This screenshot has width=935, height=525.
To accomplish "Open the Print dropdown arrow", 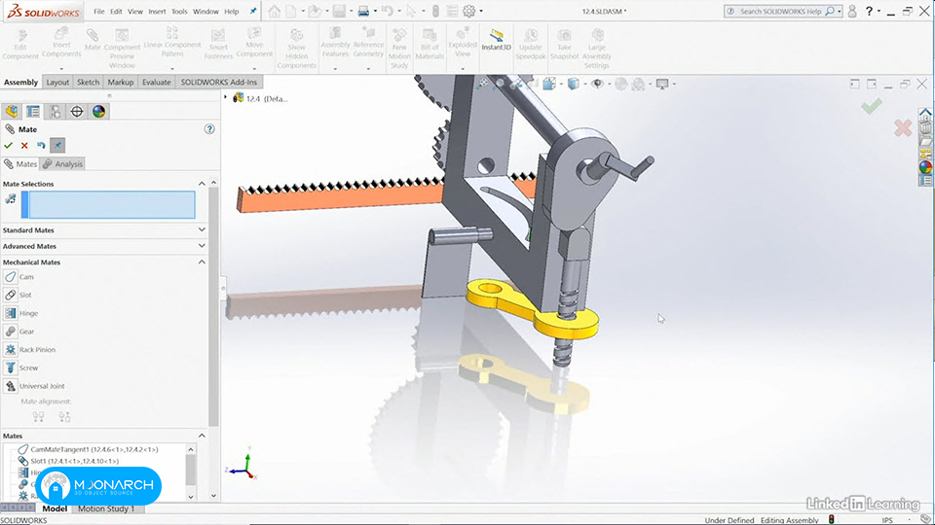I will [x=375, y=12].
